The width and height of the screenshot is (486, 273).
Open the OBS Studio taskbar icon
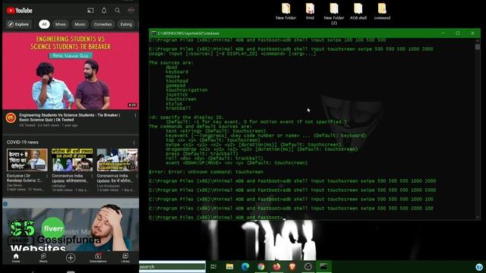coord(308,266)
